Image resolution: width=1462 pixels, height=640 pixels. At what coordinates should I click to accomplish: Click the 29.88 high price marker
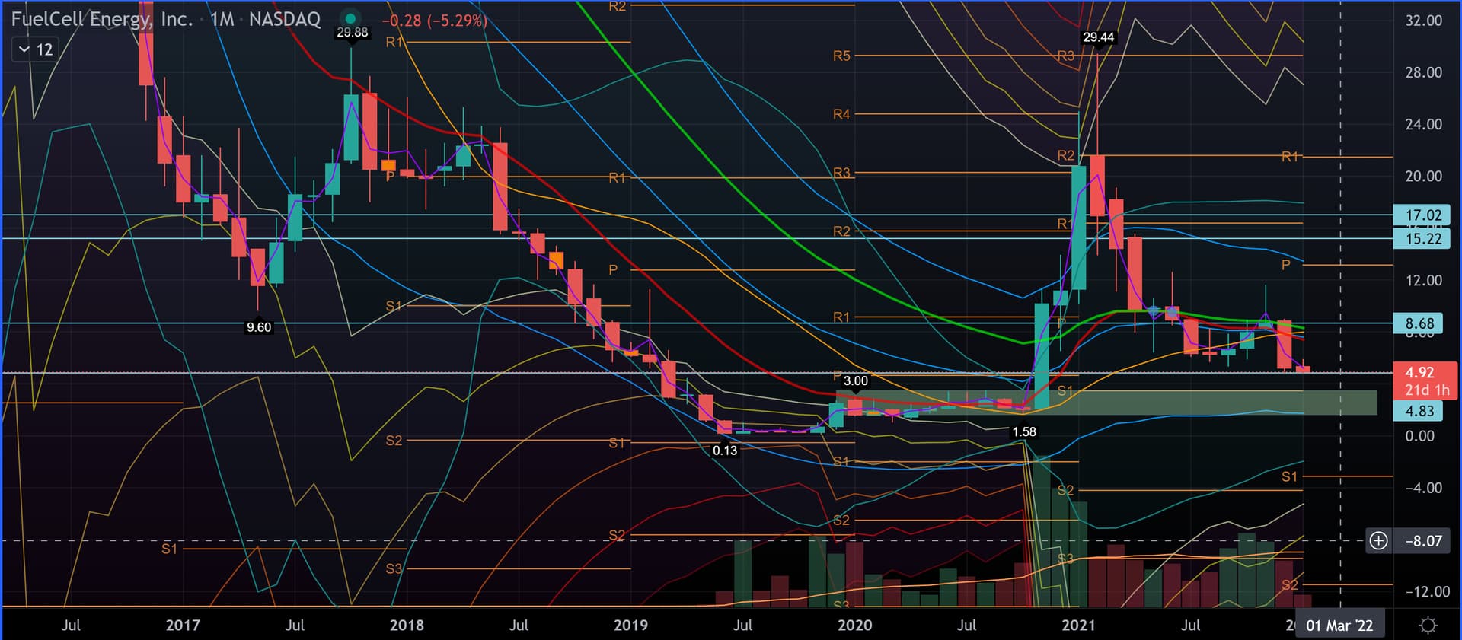pos(352,33)
